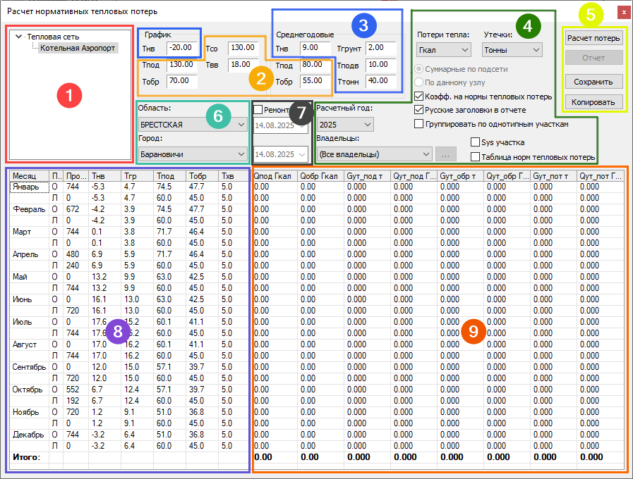
Task: Click the ellipsis button next to owners
Action: [445, 154]
